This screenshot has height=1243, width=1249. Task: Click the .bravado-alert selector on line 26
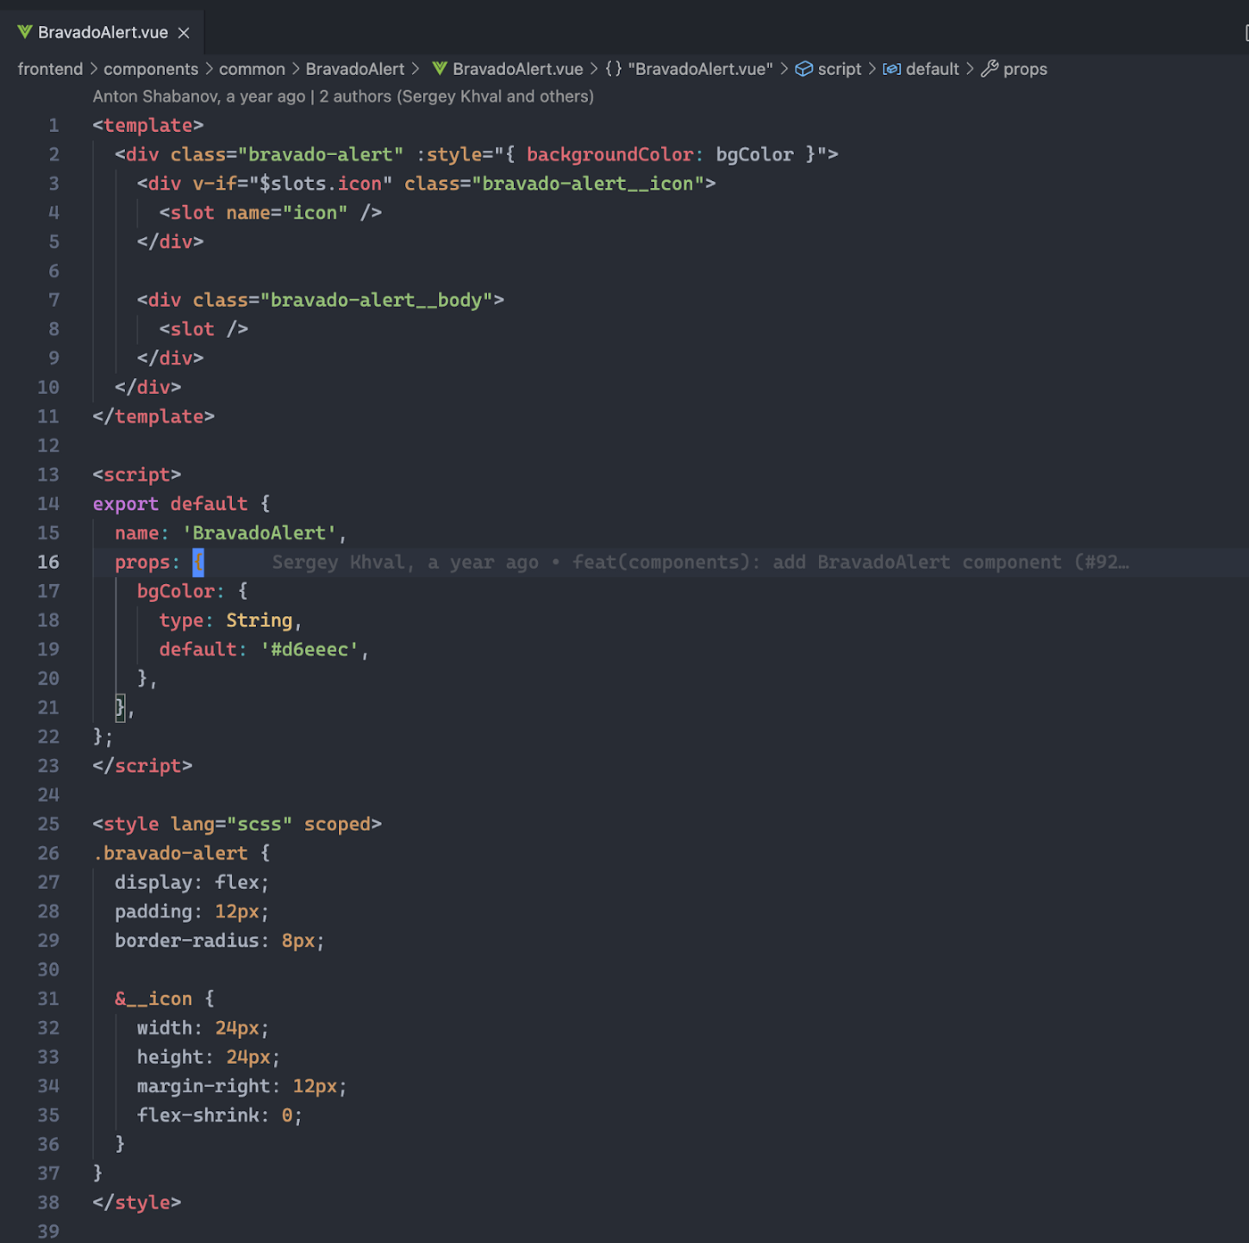tap(170, 853)
